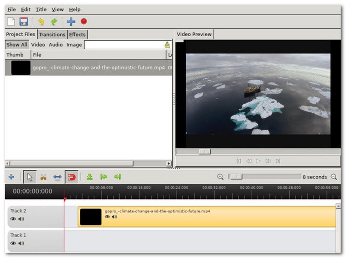Add a new track with timeline plus icon
Image resolution: width=346 pixels, height=258 pixels.
coord(11,177)
